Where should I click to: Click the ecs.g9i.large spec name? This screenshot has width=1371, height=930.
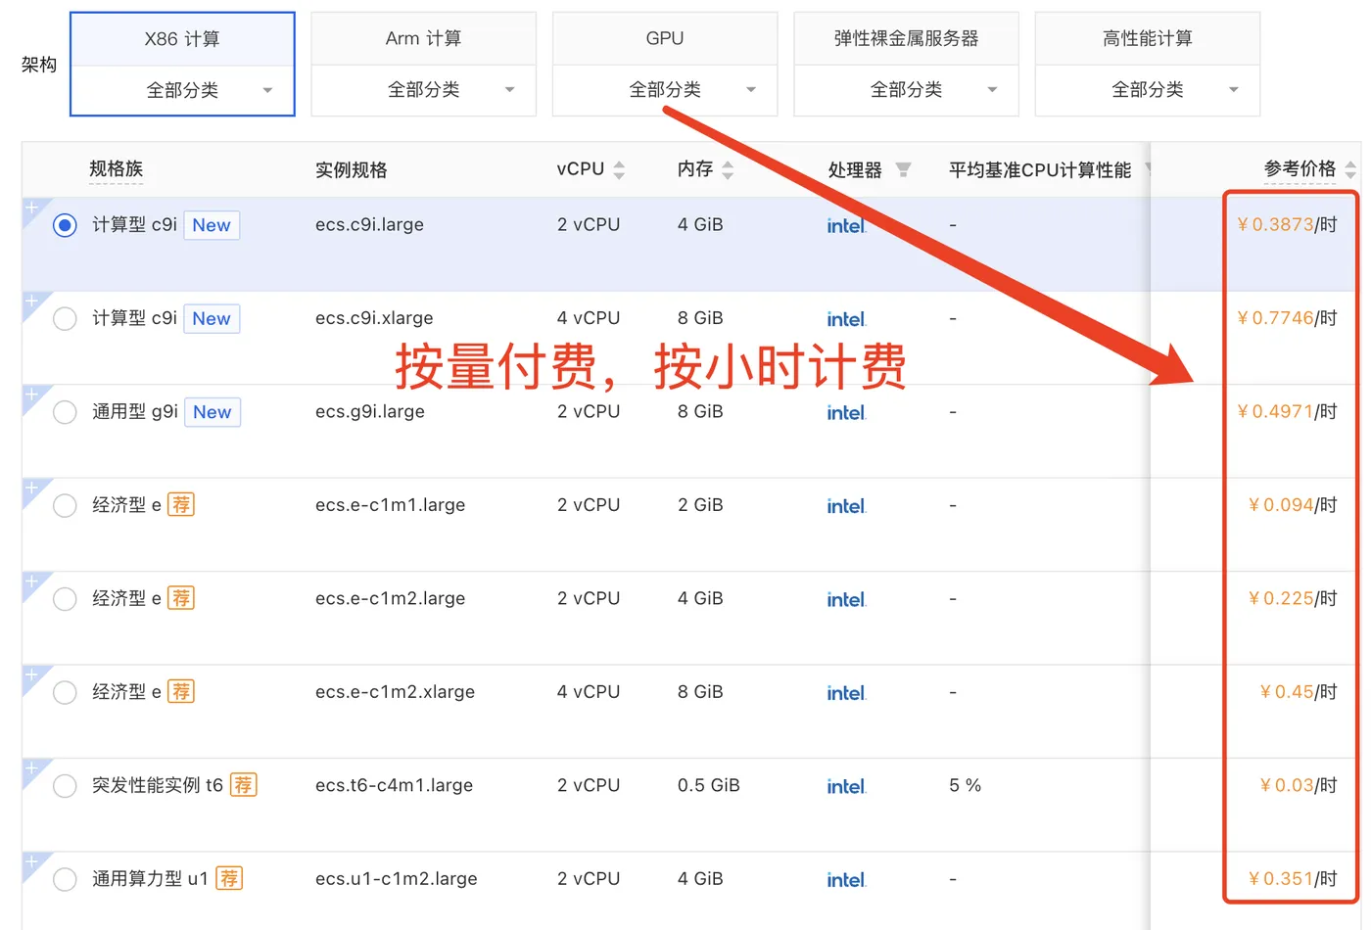pyautogui.click(x=370, y=412)
